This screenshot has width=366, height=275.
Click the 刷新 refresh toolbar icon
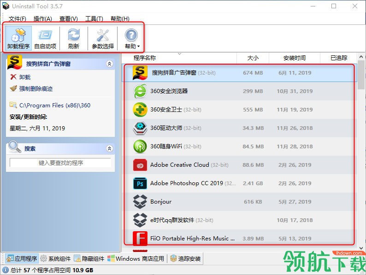point(74,38)
